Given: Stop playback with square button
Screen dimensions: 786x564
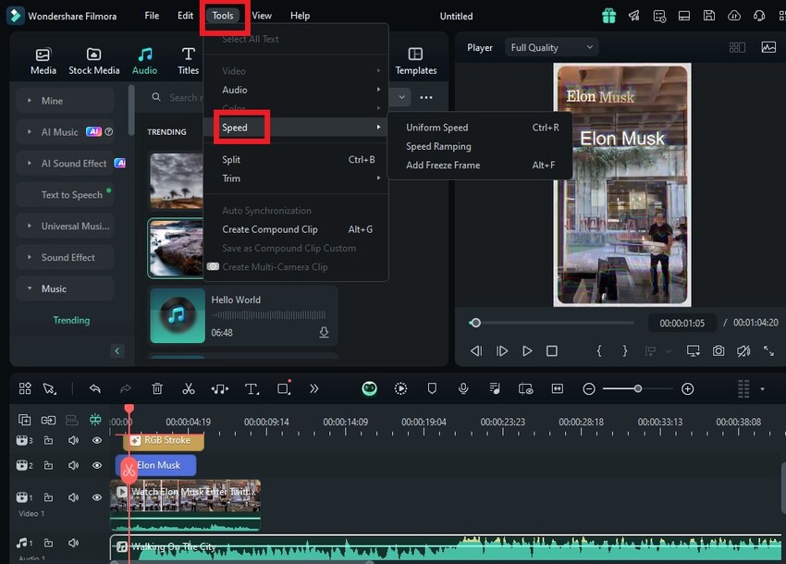Looking at the screenshot, I should point(552,351).
